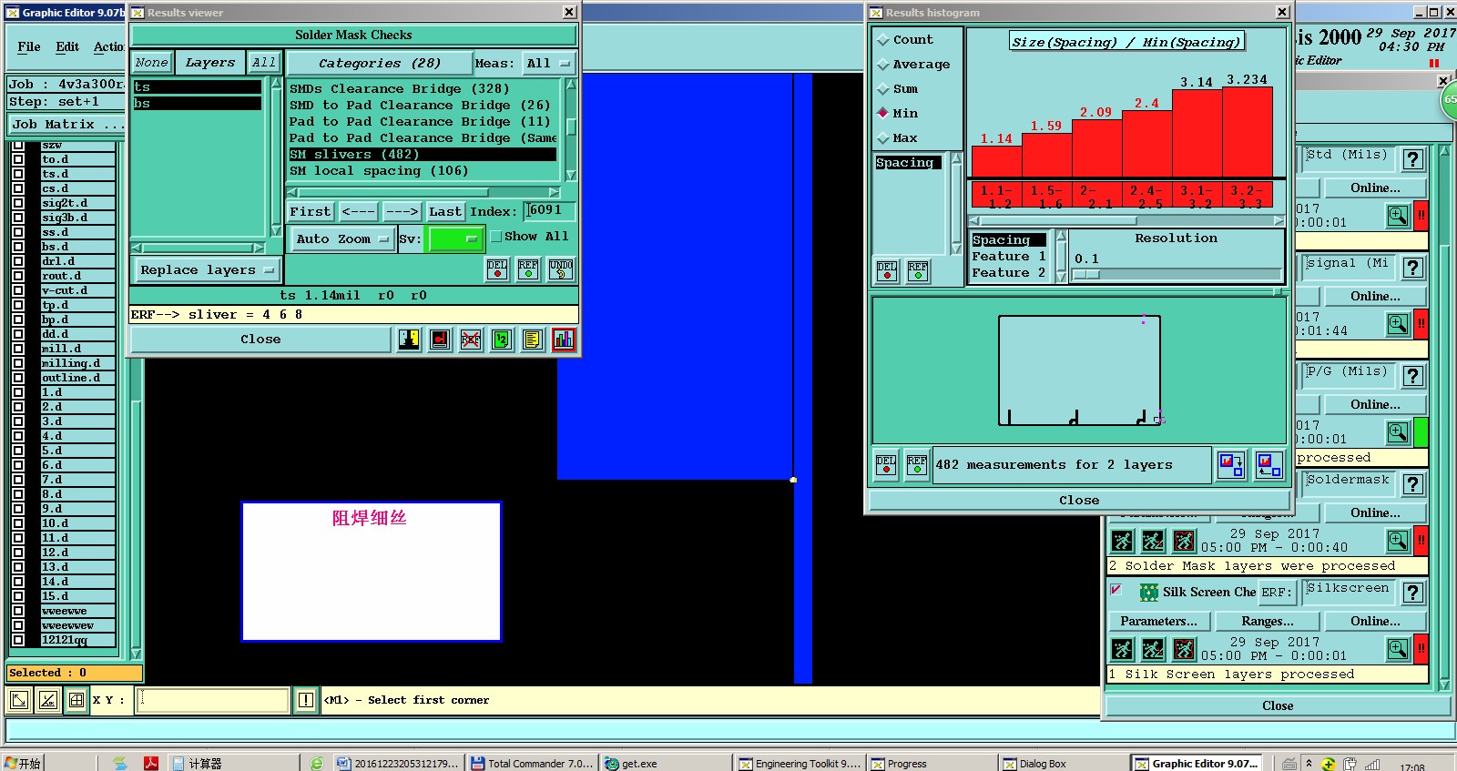The height and width of the screenshot is (771, 1457).
Task: Click the green numbered page icon
Action: [x=502, y=340]
